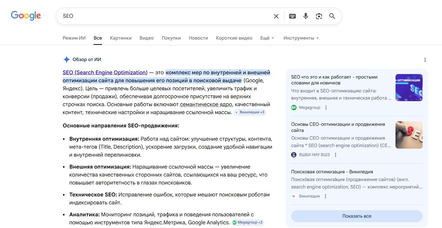Open the Megagroup +2 citation chip
Image resolution: width=442 pixels, height=228 pixels.
pos(248,222)
